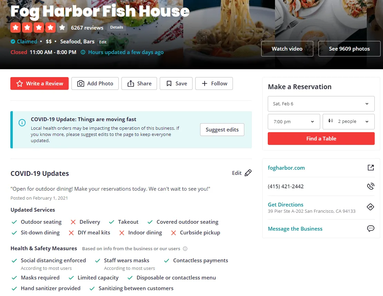Open See 9609 photos
This screenshot has height=296, width=383.
pyautogui.click(x=349, y=49)
